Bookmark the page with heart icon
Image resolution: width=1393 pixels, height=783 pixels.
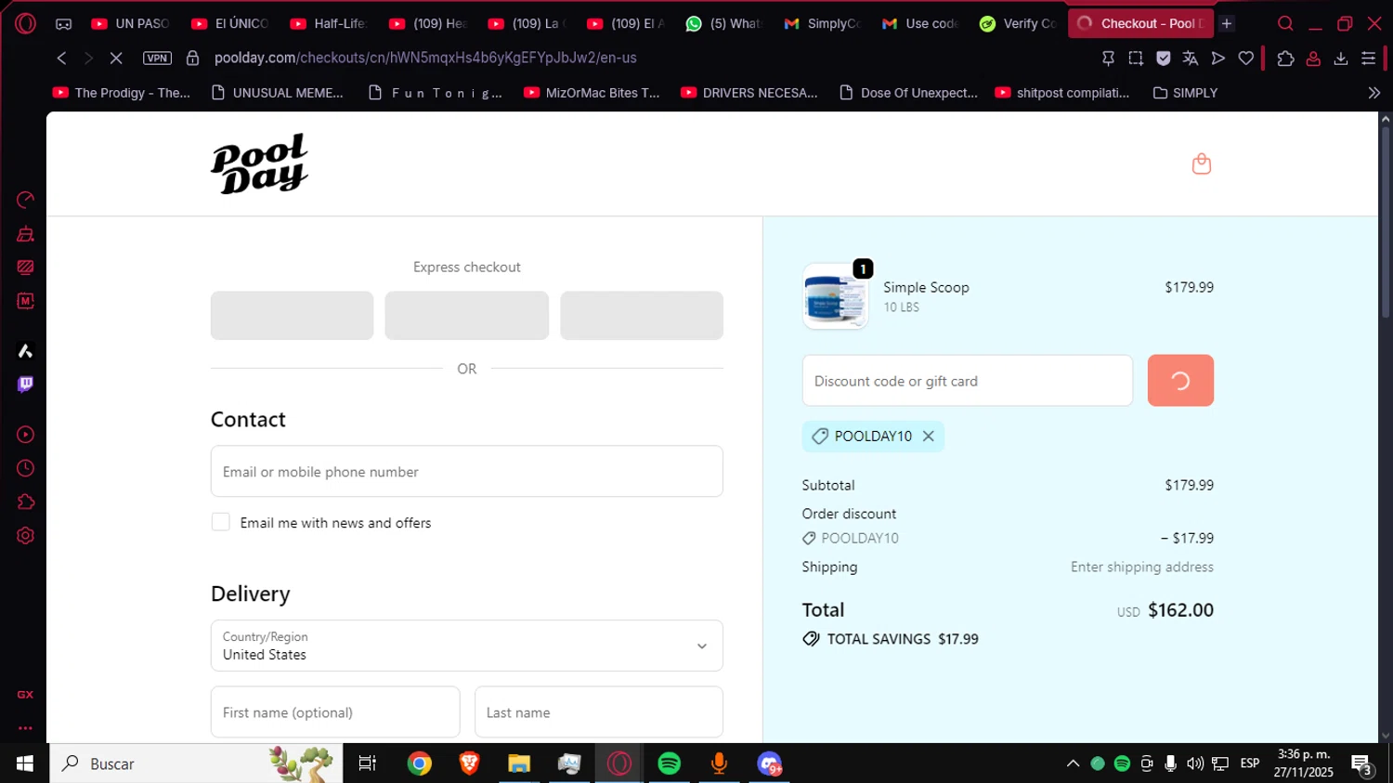[1246, 59]
